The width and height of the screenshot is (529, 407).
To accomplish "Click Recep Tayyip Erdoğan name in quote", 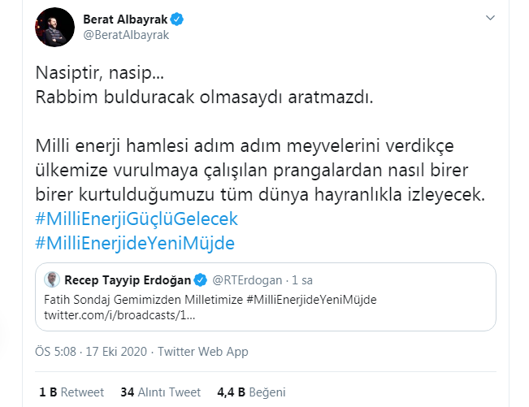I will (128, 281).
